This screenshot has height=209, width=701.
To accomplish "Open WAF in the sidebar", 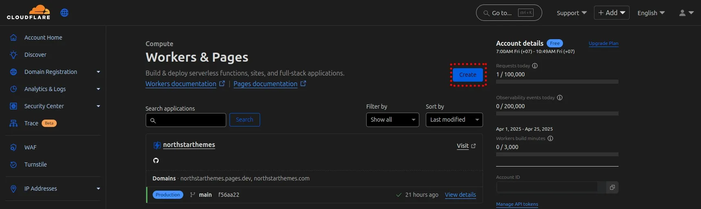I will click(x=30, y=147).
